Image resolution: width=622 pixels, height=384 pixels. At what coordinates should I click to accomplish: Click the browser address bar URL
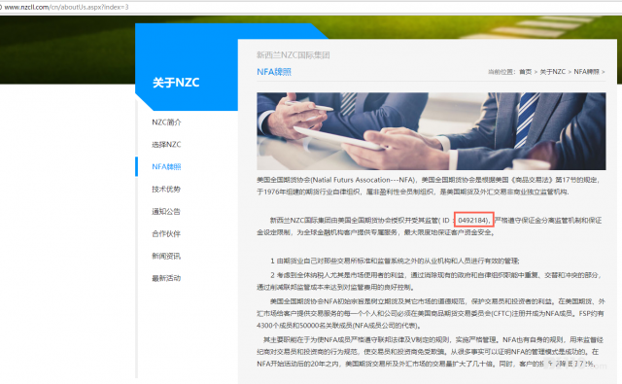[66, 7]
